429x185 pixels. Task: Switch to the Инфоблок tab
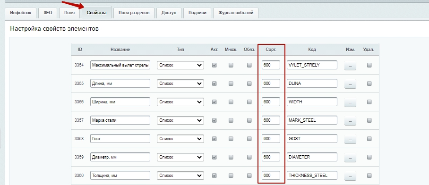[x=20, y=13]
